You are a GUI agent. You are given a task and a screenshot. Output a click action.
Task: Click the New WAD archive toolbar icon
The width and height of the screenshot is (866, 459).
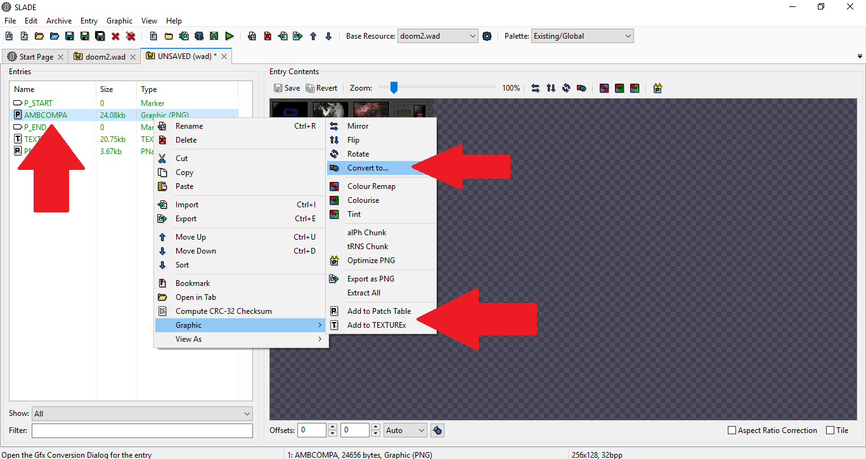pos(9,36)
